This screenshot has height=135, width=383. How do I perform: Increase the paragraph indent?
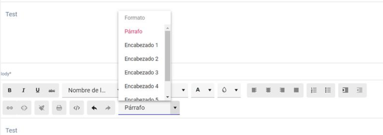coord(346,90)
